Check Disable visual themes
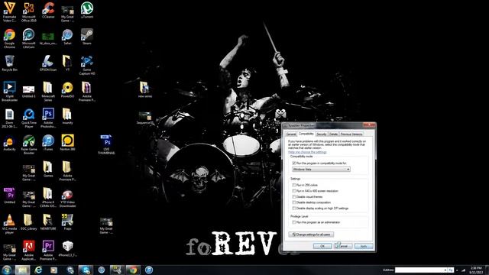 [293, 197]
